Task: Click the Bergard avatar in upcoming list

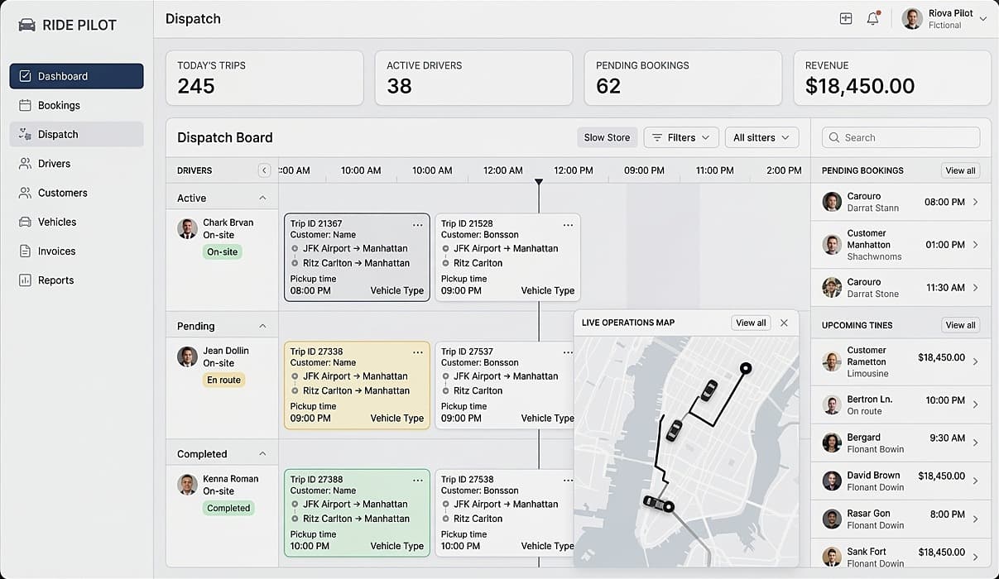Action: click(832, 443)
